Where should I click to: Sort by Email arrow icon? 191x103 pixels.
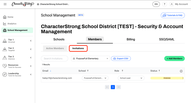[x=50, y=71]
